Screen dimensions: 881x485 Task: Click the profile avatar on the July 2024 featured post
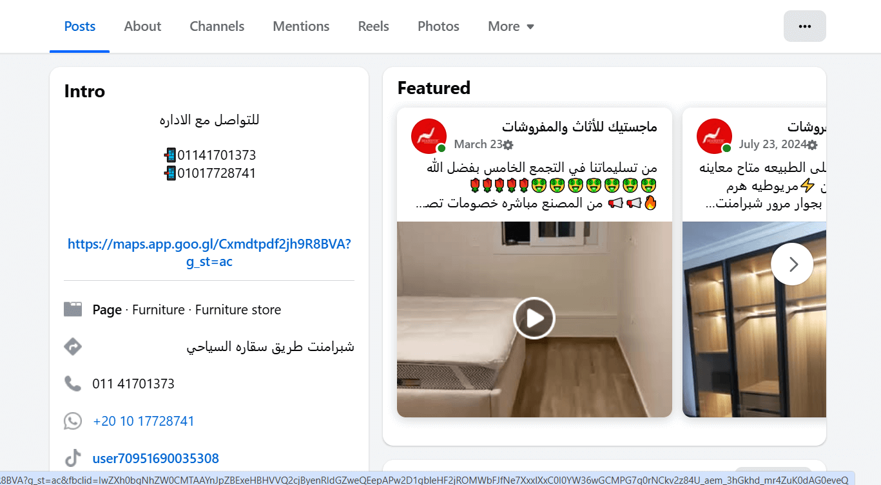pos(714,136)
